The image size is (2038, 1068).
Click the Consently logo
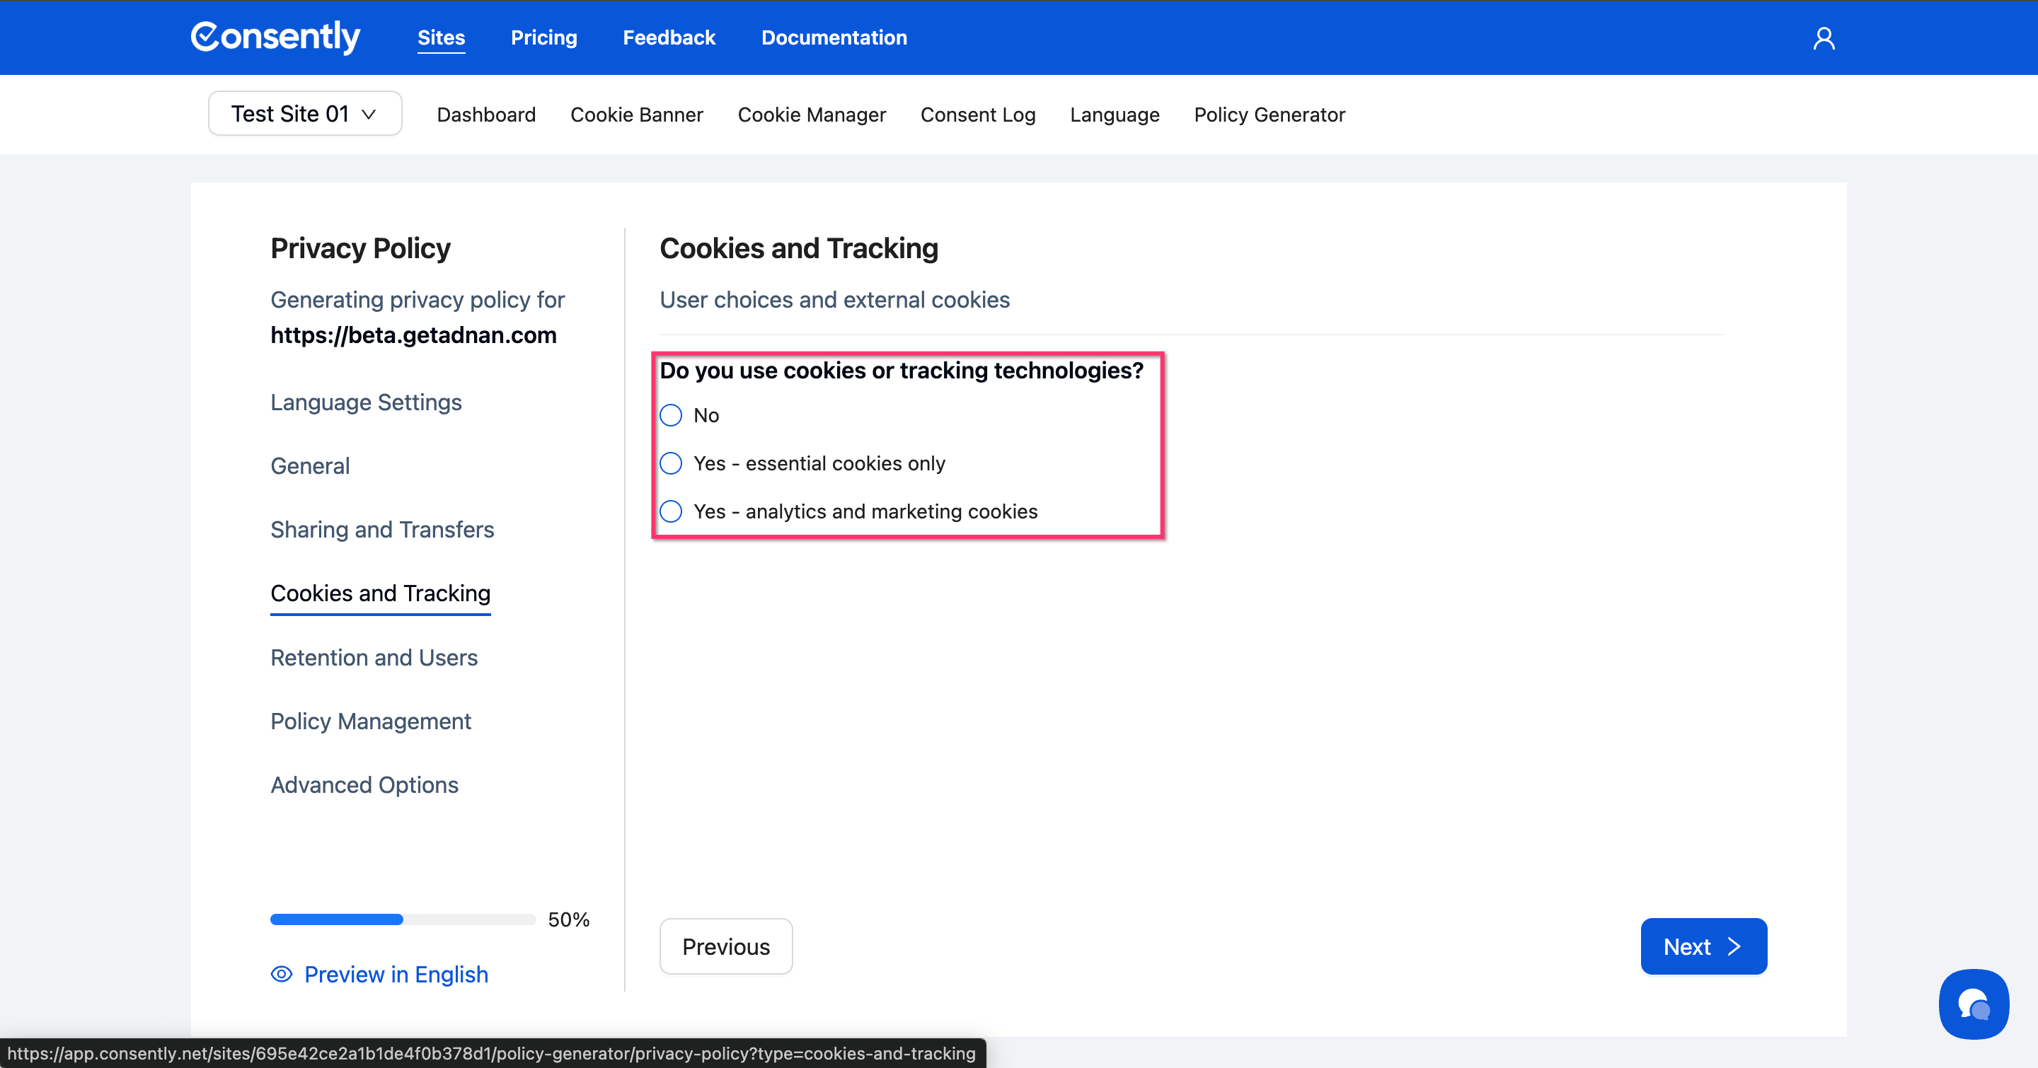(275, 37)
